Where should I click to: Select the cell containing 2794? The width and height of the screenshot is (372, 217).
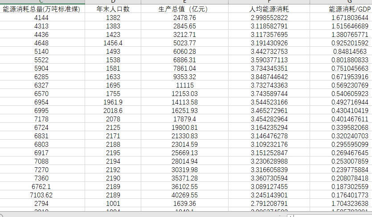click(x=41, y=204)
